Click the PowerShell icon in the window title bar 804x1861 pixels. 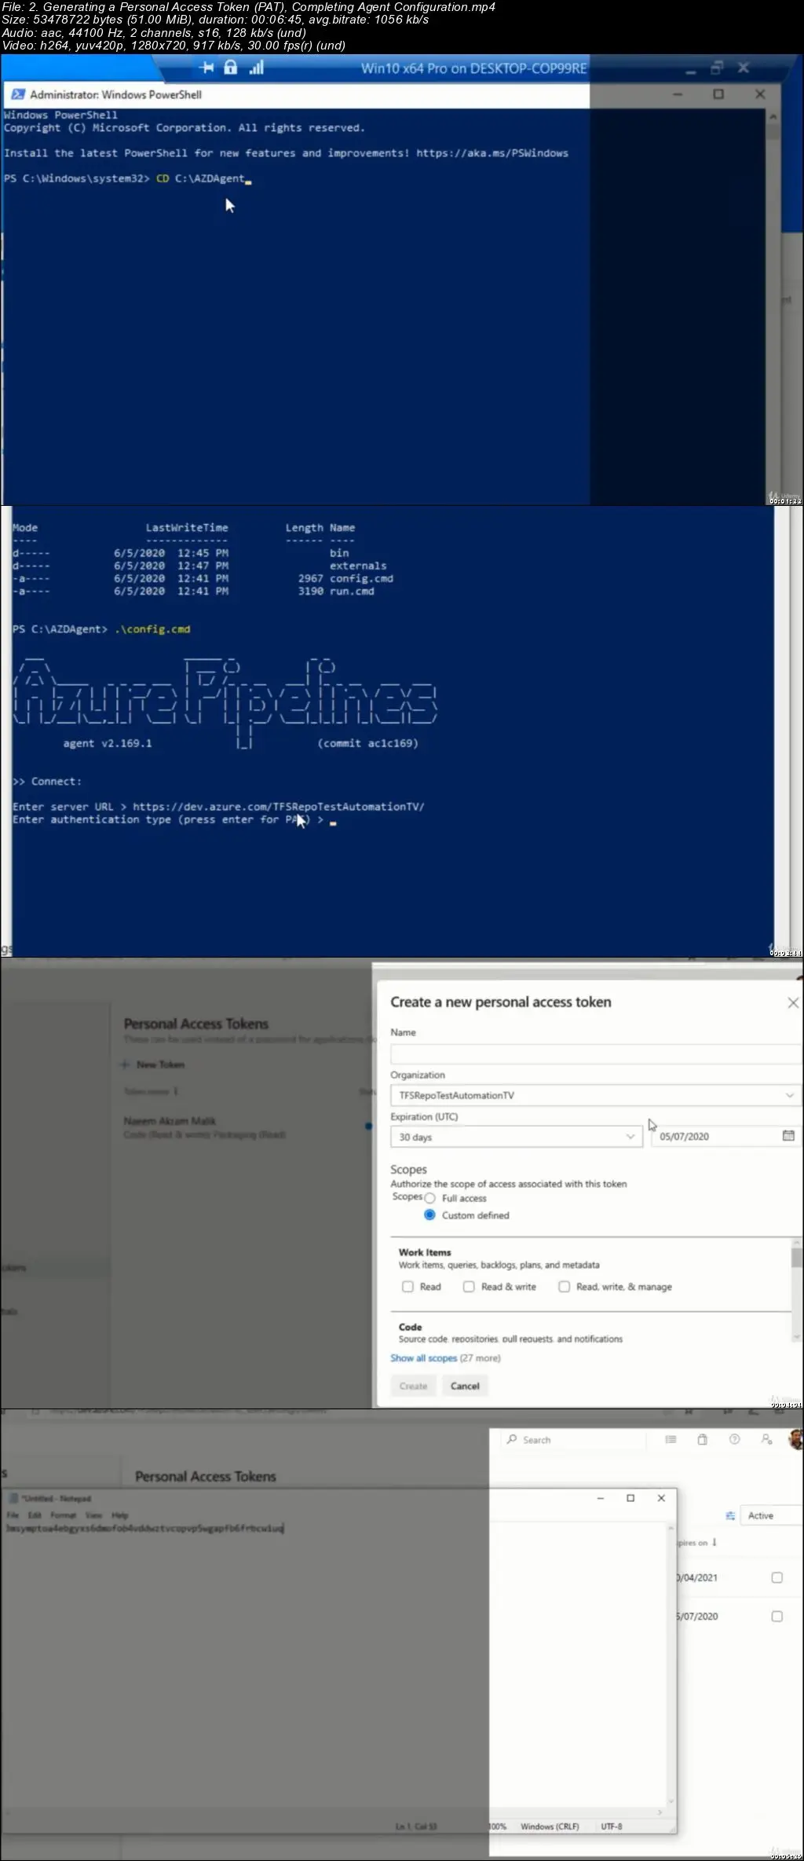point(17,94)
